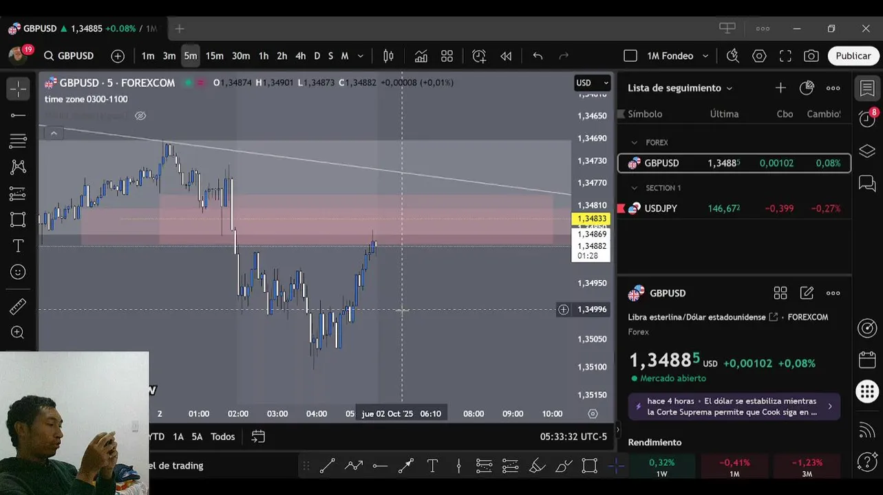The image size is (883, 495).
Task: Toggle the layout checkbox beside 1M Fondeo
Action: 630,56
